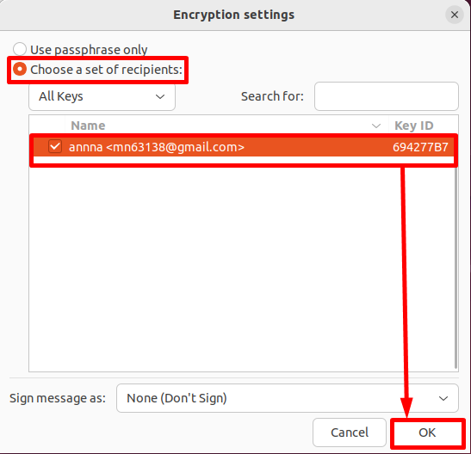Click the key ID 694277B7 cell
The width and height of the screenshot is (471, 454).
coord(420,147)
